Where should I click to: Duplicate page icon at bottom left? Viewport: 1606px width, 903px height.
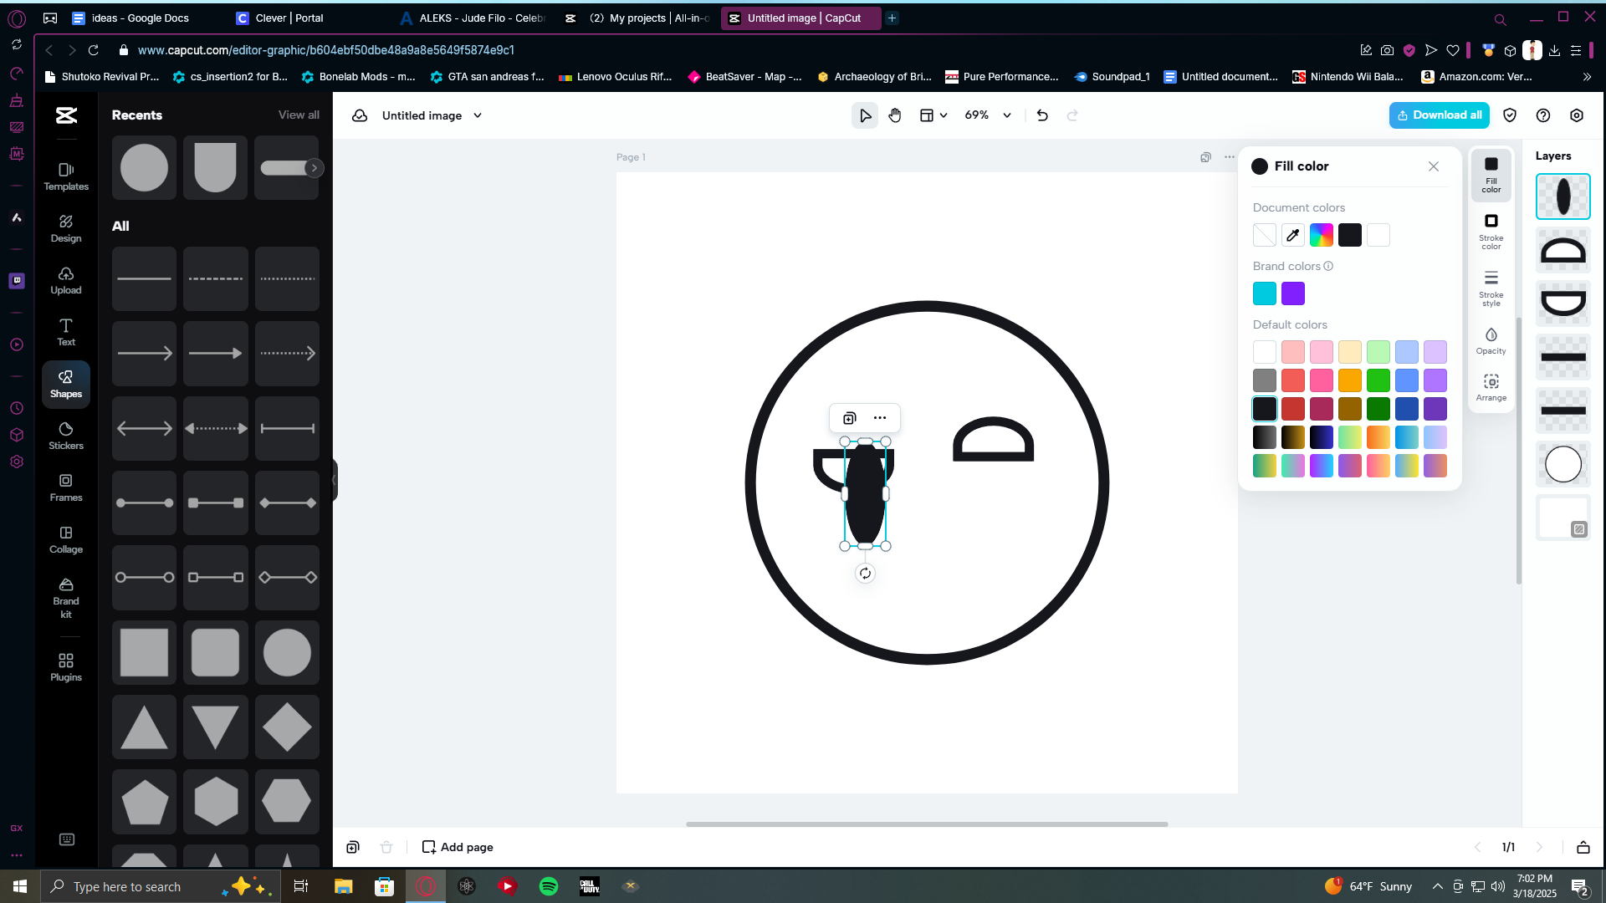[x=353, y=847]
